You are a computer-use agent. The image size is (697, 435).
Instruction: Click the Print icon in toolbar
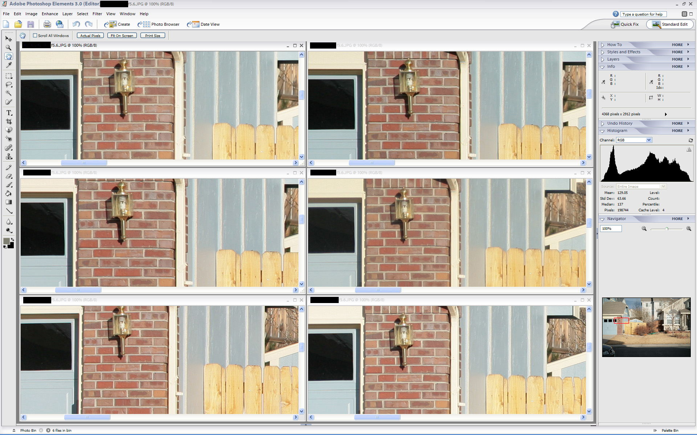47,24
